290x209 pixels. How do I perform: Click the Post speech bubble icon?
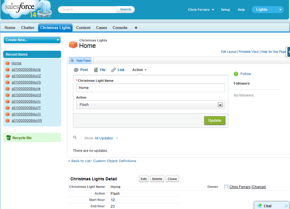[x=76, y=70]
